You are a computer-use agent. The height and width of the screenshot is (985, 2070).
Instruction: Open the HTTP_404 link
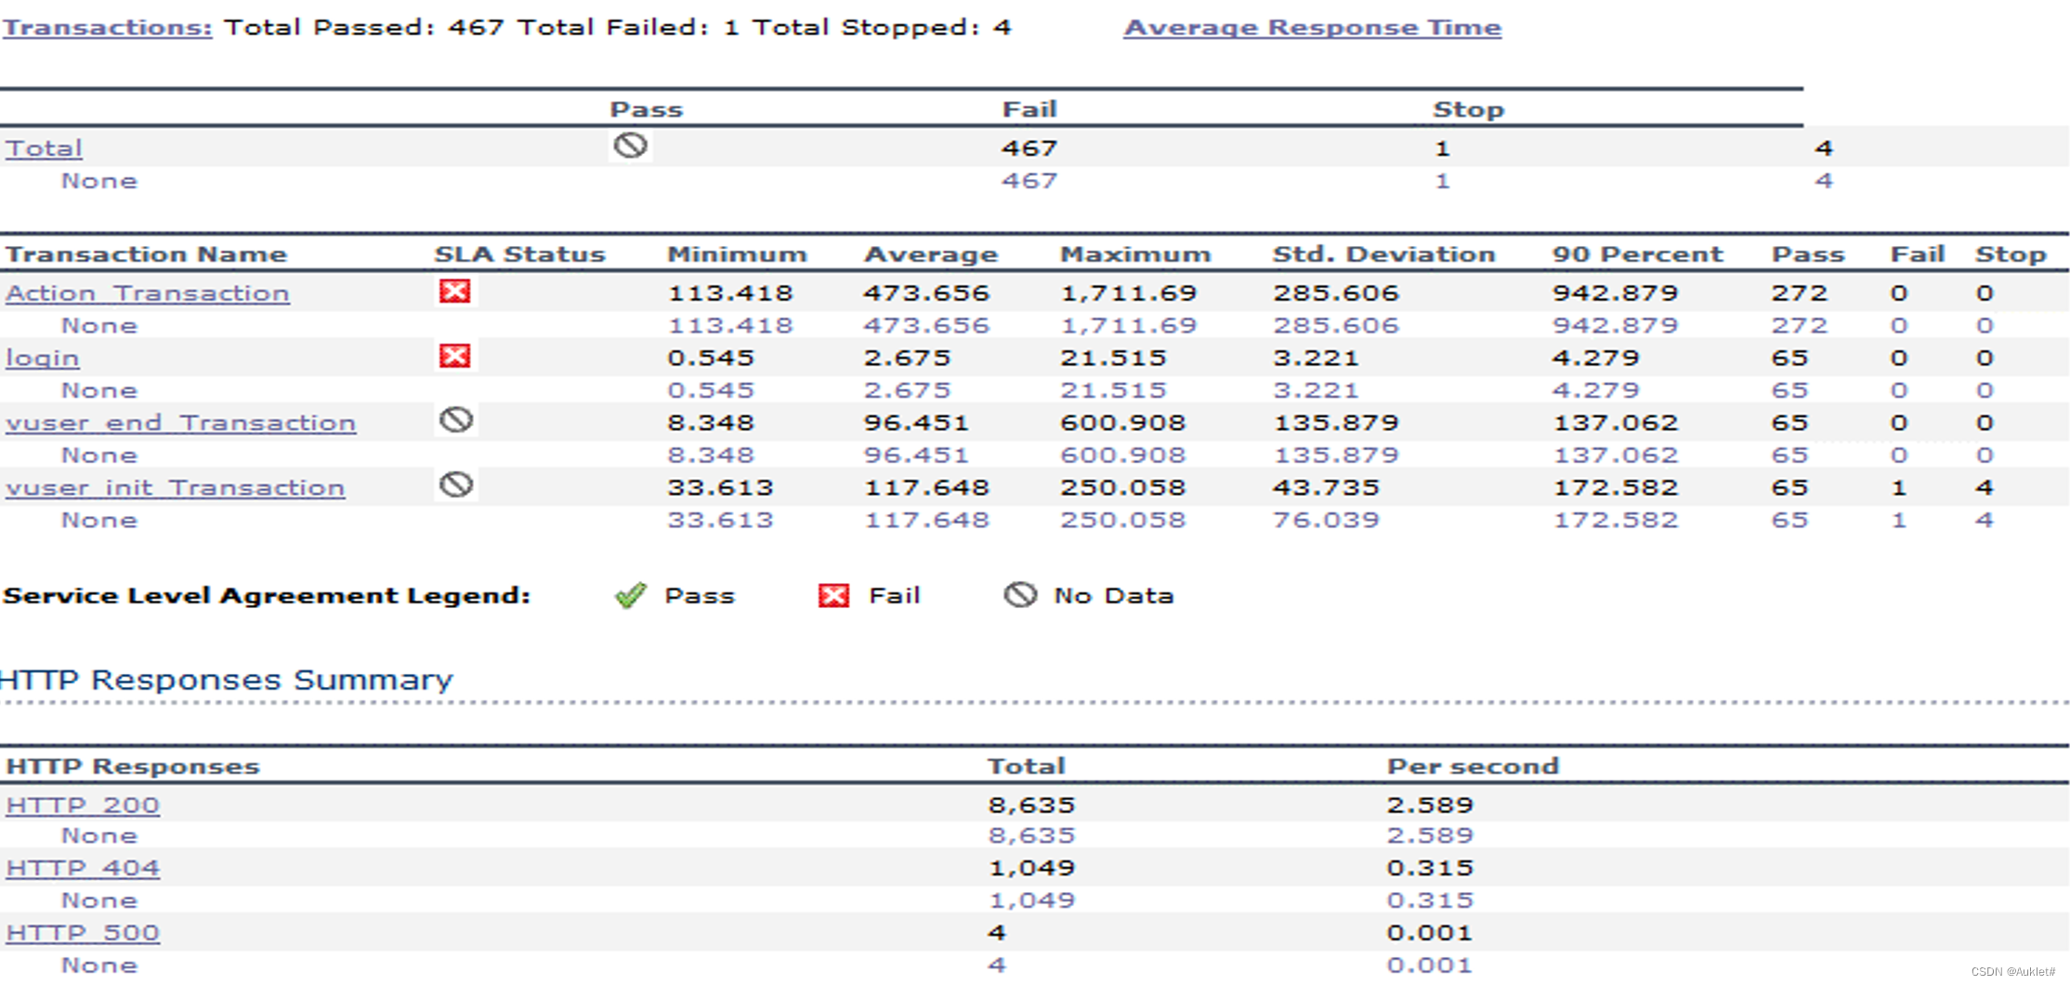point(83,868)
